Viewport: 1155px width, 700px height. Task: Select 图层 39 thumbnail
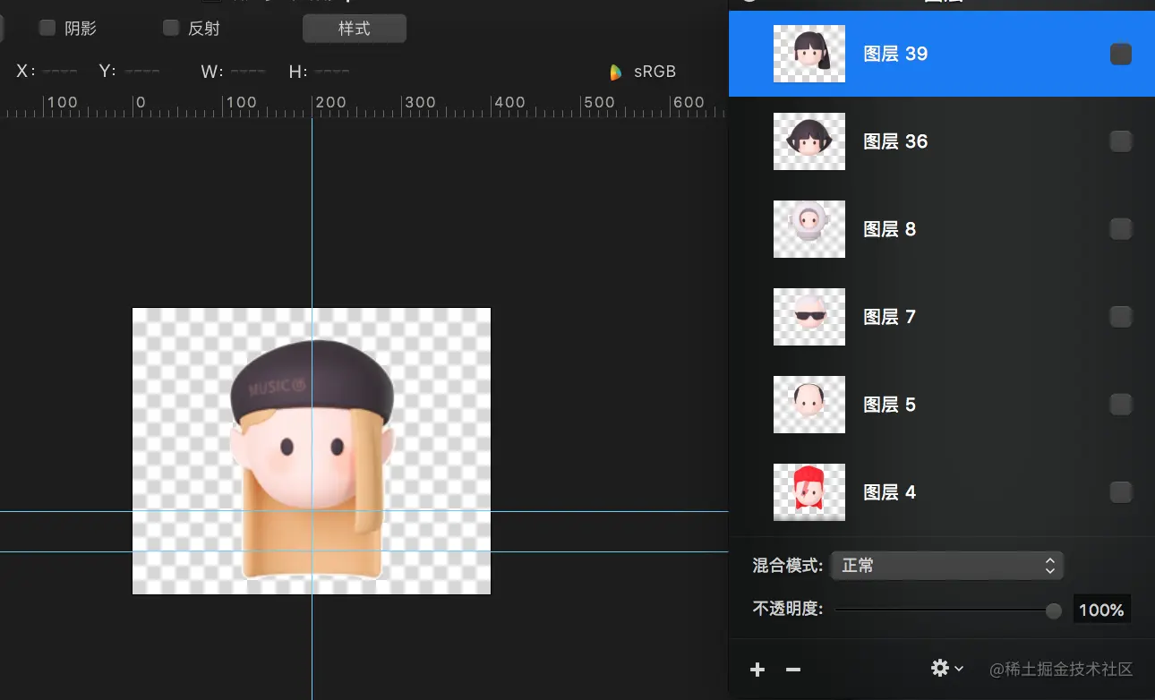[x=809, y=54]
